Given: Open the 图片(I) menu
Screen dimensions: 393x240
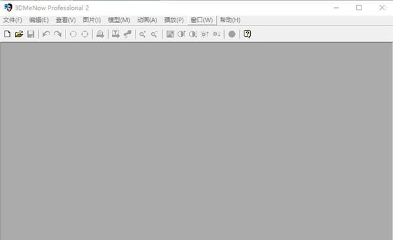Looking at the screenshot, I should [x=92, y=20].
